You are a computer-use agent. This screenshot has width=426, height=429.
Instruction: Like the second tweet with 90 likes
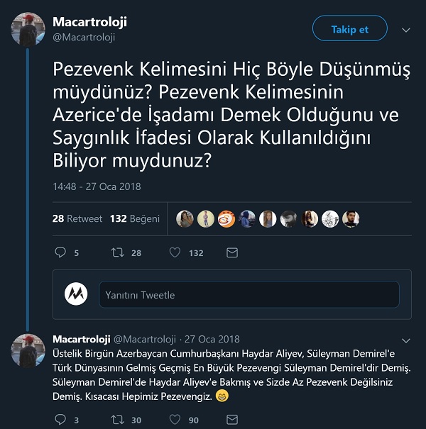[174, 420]
